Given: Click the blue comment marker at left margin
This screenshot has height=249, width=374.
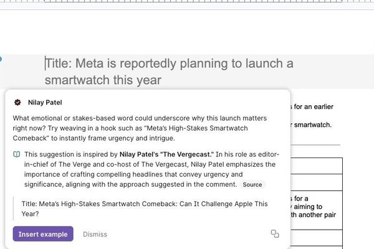Looking at the screenshot, I should point(1,59).
